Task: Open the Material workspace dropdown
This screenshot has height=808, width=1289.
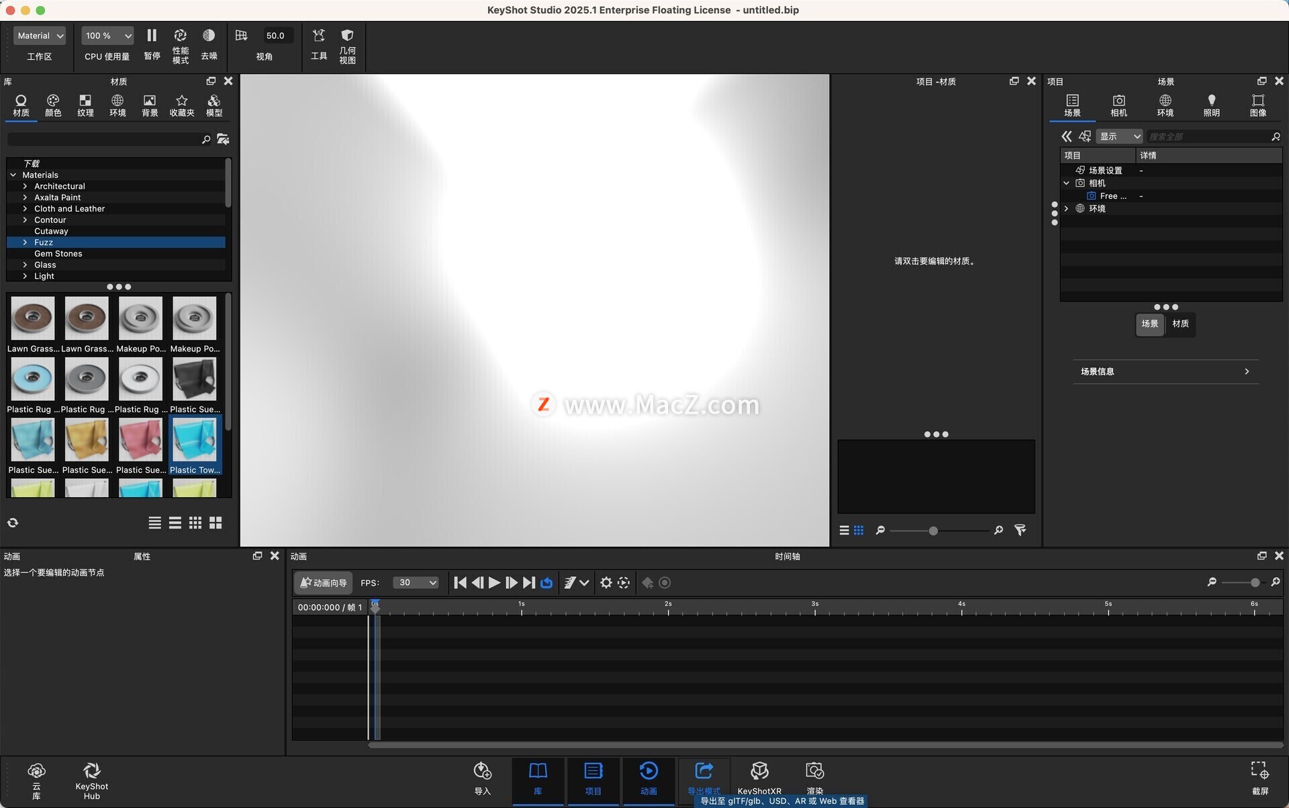Action: pos(40,36)
